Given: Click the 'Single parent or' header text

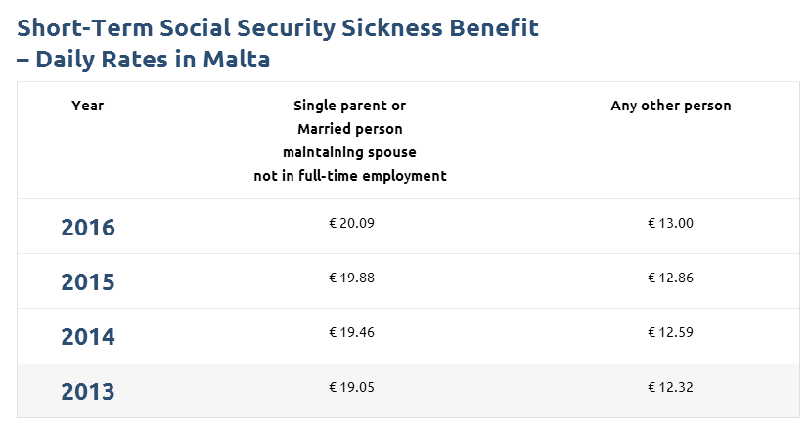Looking at the screenshot, I should 350,106.
